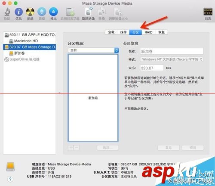
Task: Click the Convert (转换) toolbar icon
Action: 101,12
